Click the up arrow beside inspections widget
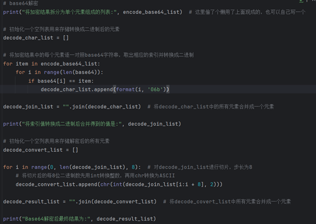The width and height of the screenshot is (316, 224). 307,1
